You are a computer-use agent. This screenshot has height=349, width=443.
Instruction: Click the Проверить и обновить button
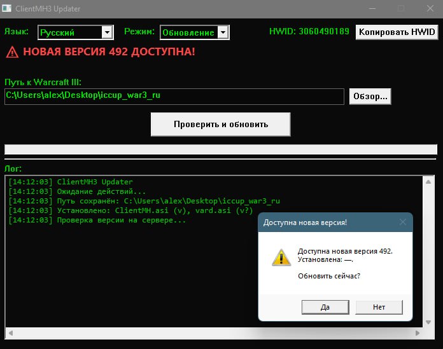tap(221, 125)
